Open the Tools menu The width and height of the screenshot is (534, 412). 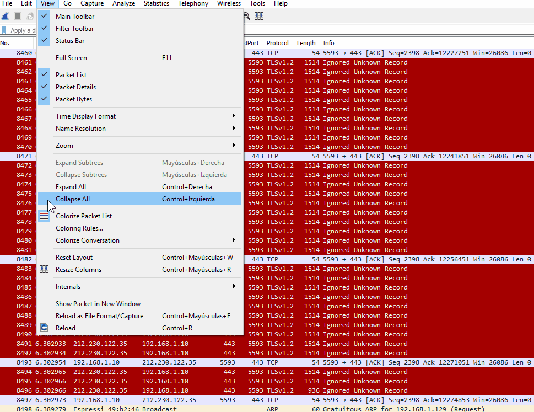tap(257, 3)
